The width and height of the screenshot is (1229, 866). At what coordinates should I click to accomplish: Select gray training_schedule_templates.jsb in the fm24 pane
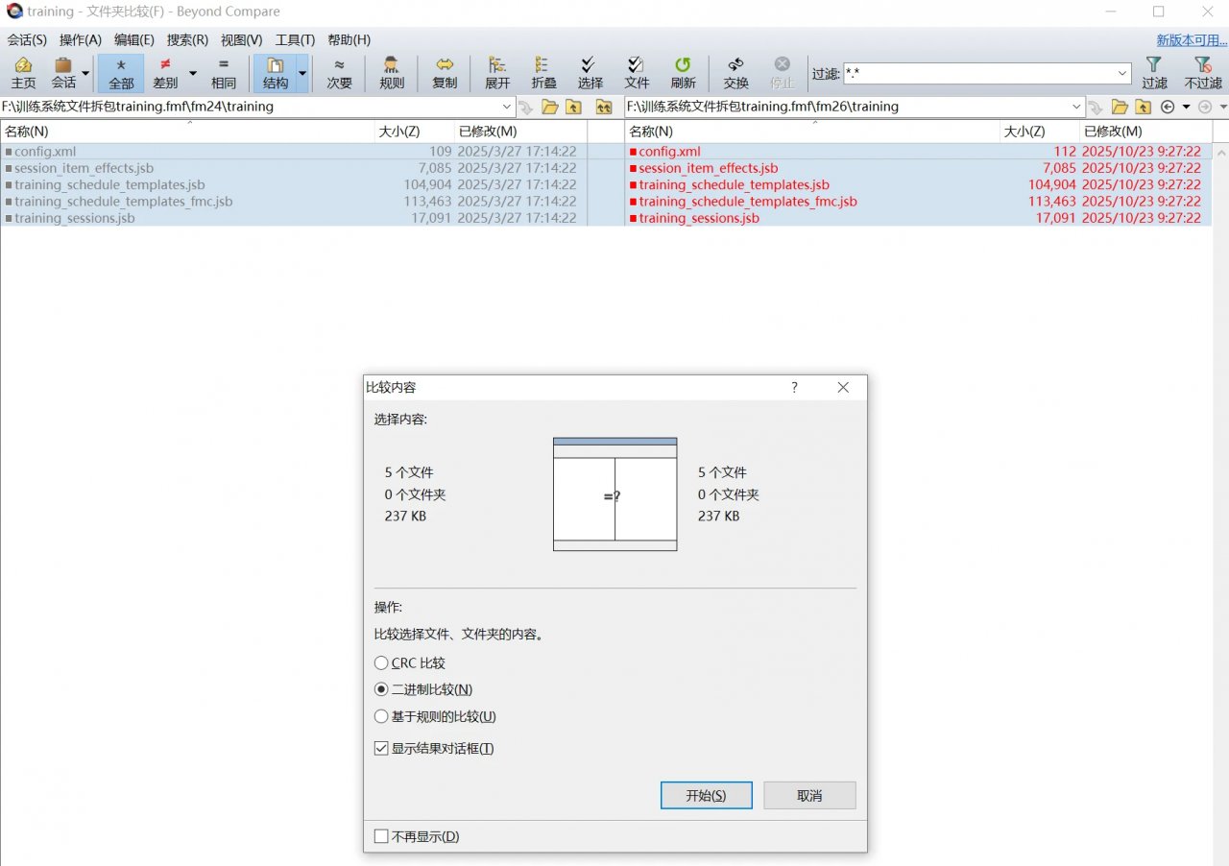[109, 184]
